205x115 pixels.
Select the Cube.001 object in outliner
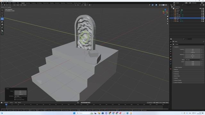178,15
